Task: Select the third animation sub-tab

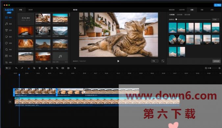Action: pyautogui.click(x=187, y=14)
